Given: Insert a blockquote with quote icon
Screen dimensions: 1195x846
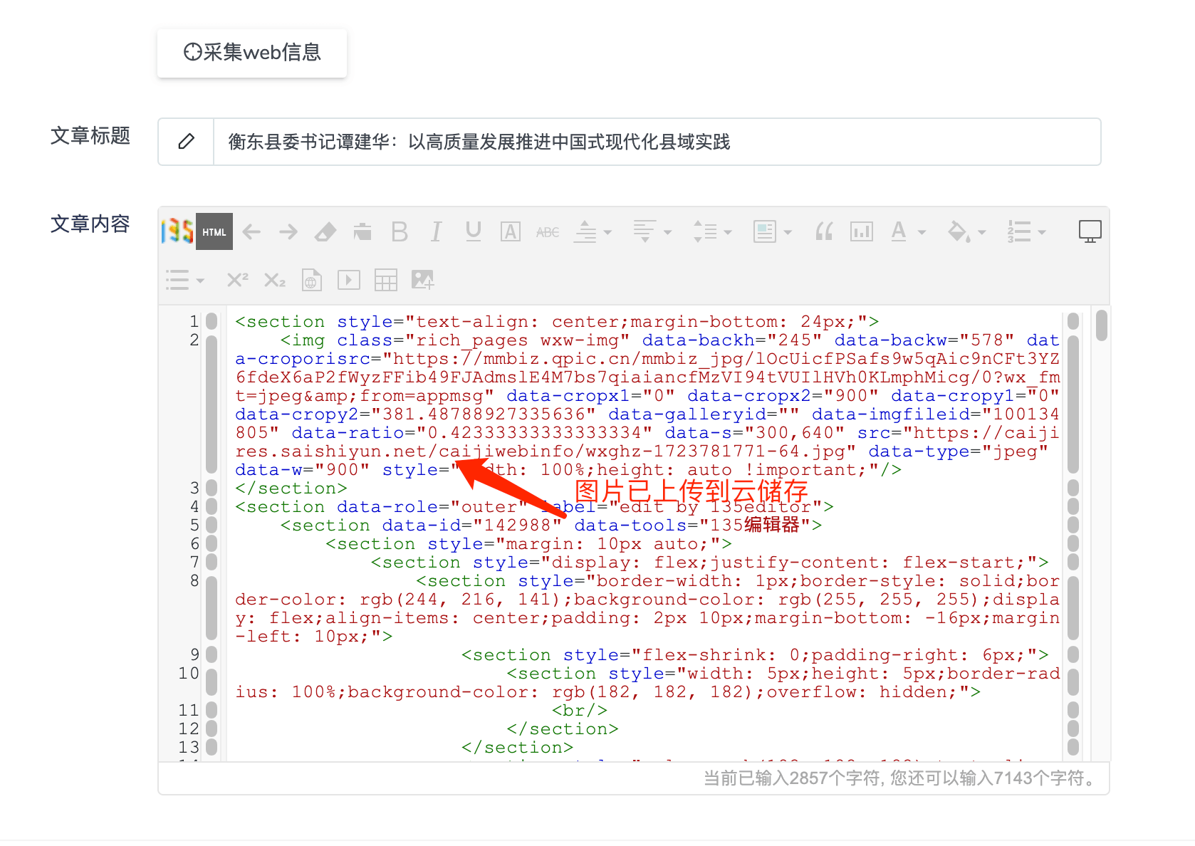Looking at the screenshot, I should pyautogui.click(x=824, y=231).
